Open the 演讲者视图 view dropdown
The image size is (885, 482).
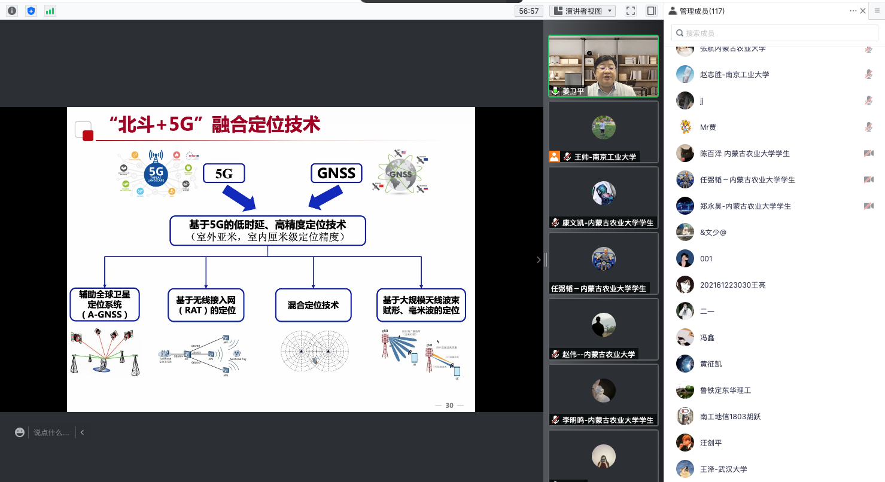583,11
